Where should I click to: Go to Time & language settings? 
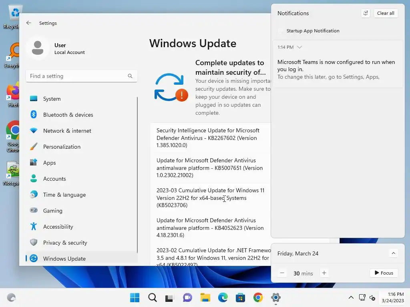pos(82,195)
